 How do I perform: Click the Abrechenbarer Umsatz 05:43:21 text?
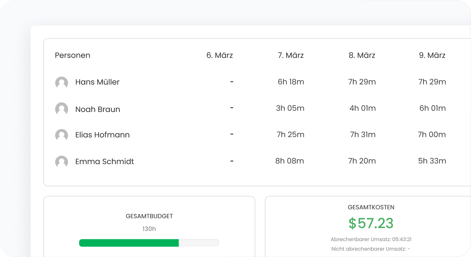pos(371,240)
